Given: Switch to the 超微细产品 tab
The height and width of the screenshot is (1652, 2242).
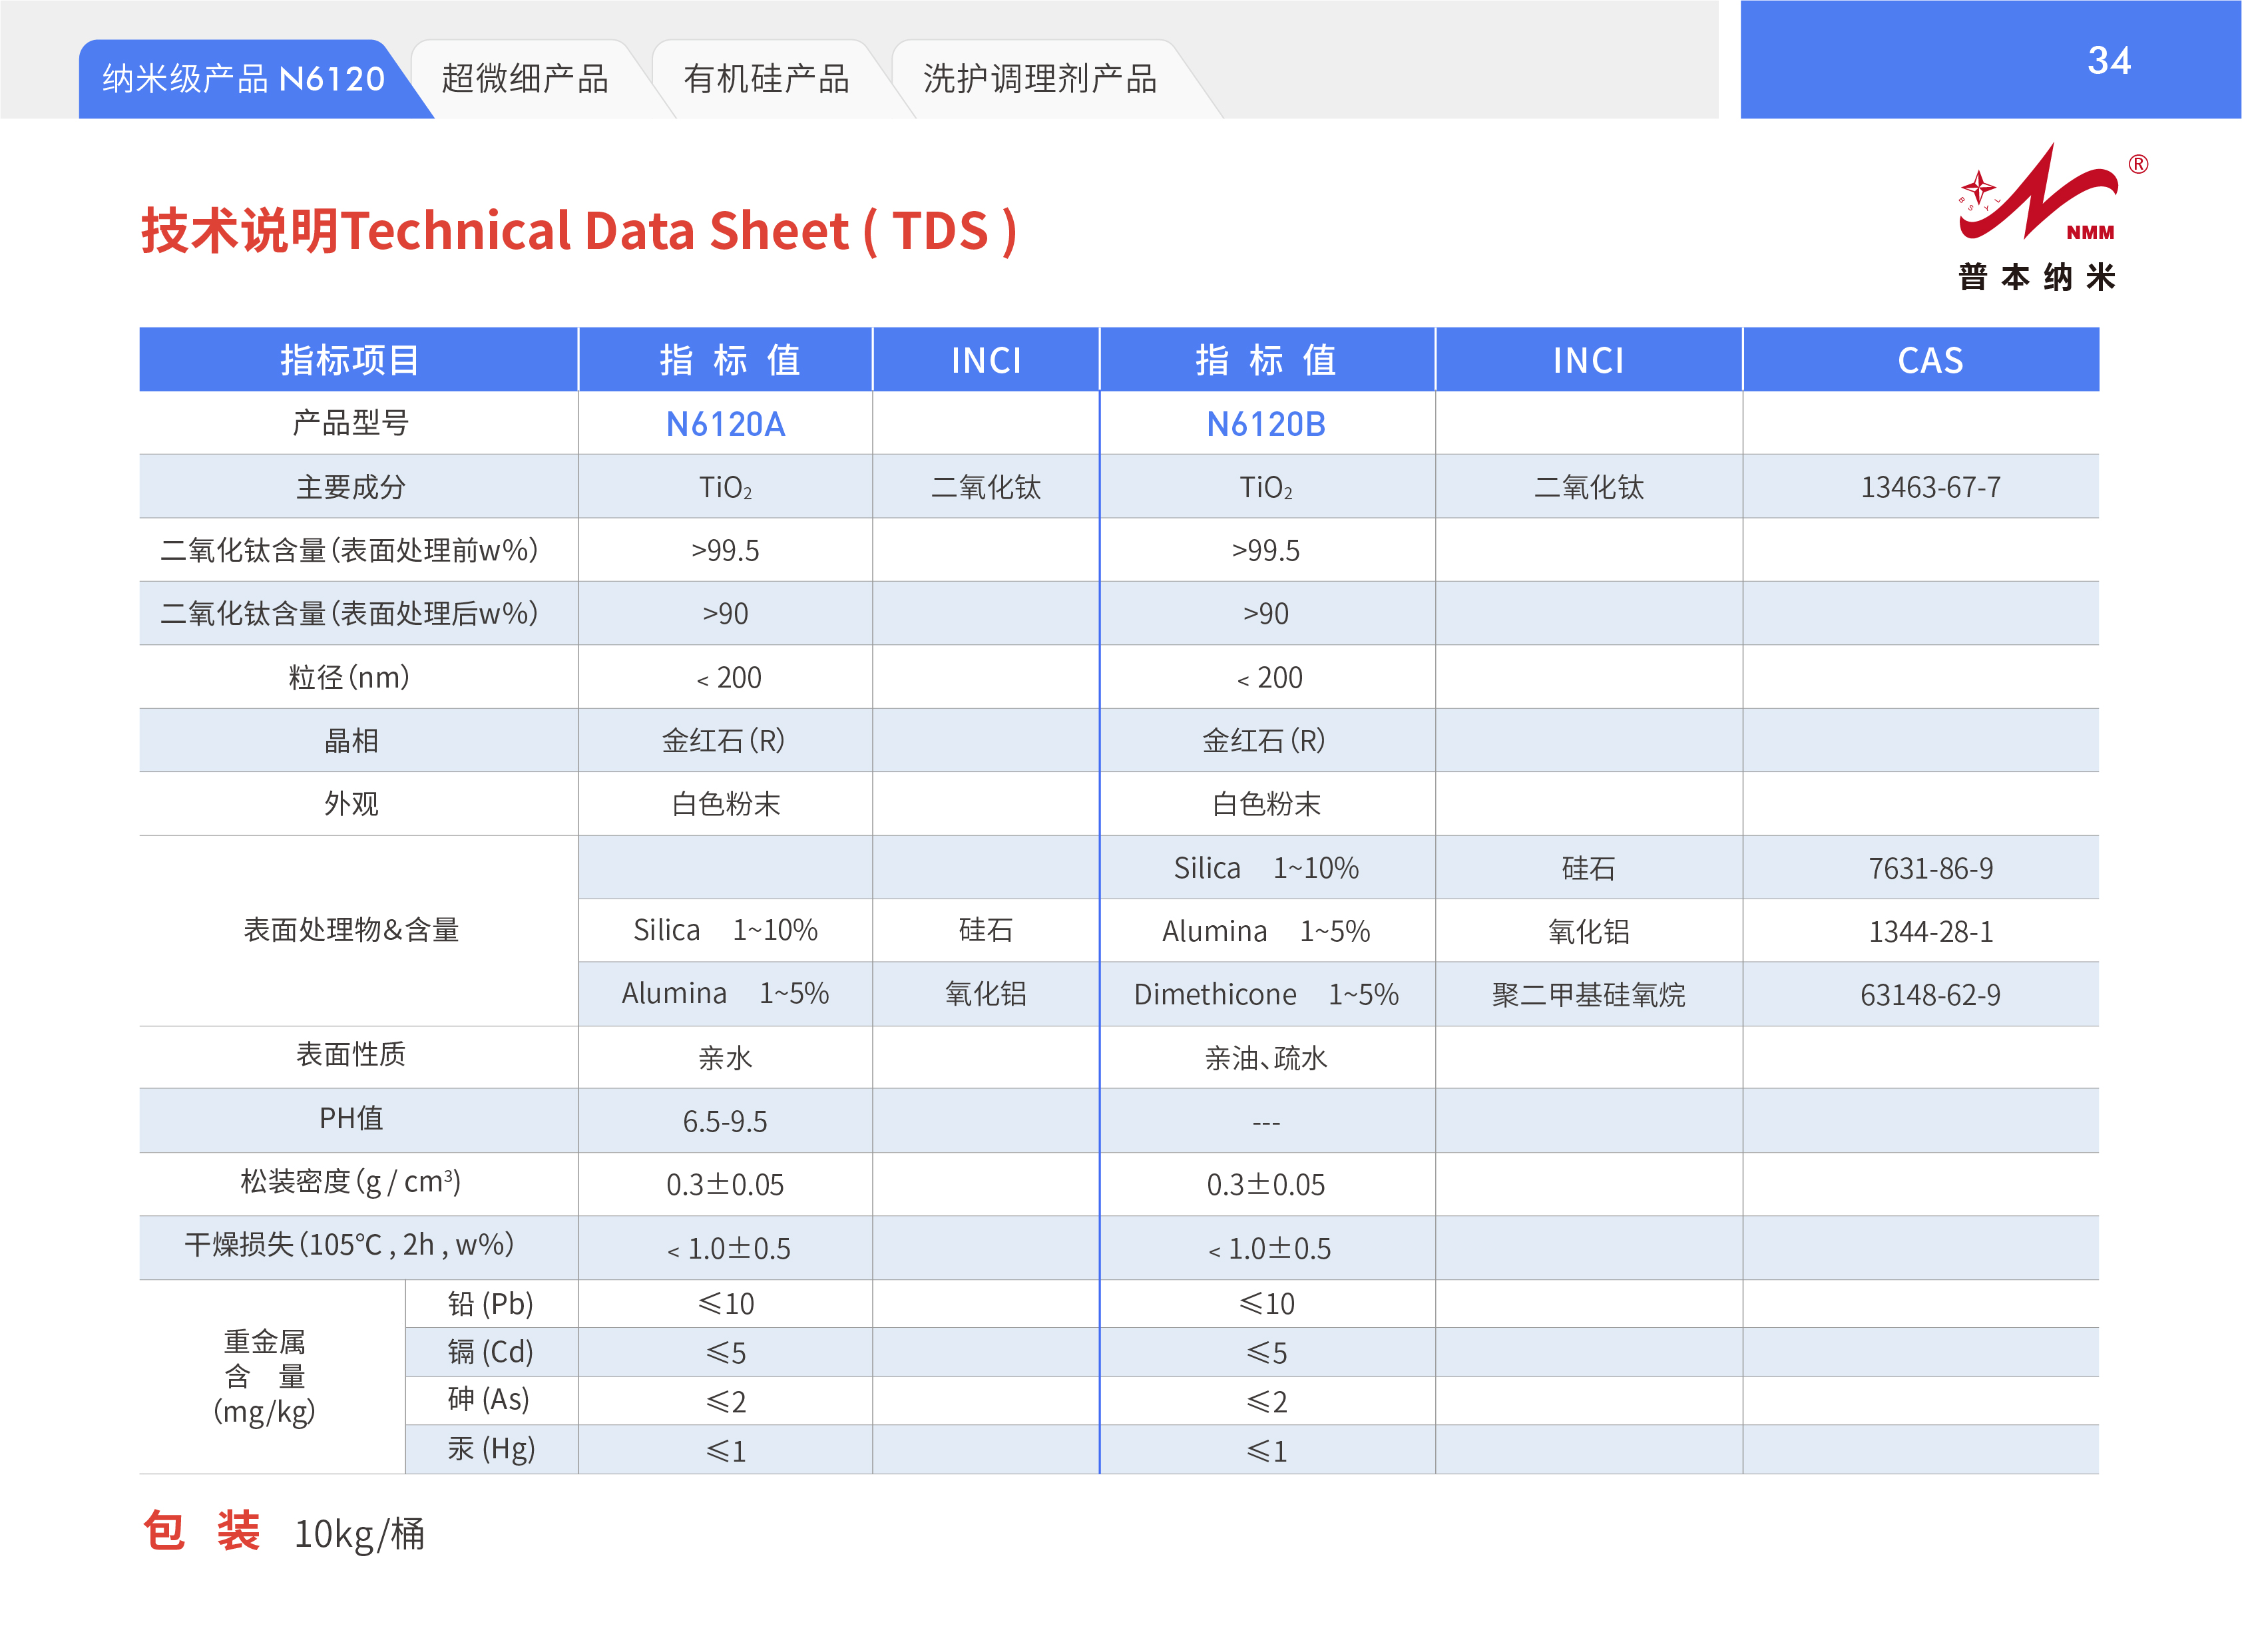Looking at the screenshot, I should pos(525,78).
